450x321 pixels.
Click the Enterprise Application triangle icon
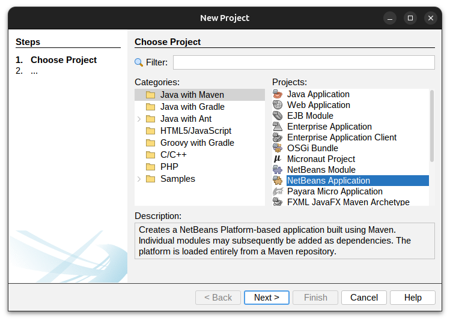click(x=278, y=127)
